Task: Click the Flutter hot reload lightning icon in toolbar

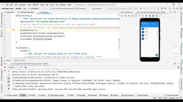Action: (x=155, y=8)
